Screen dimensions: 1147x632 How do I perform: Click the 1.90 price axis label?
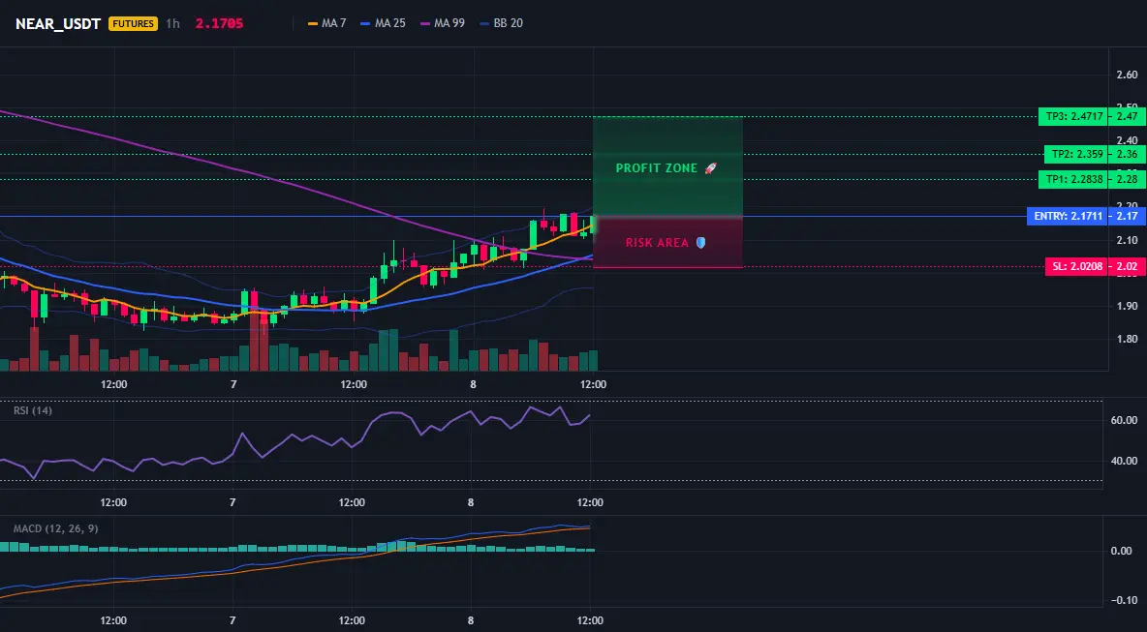coord(1127,306)
